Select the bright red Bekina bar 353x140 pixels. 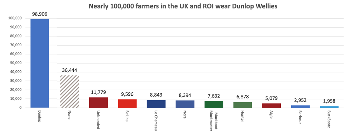click(127, 103)
